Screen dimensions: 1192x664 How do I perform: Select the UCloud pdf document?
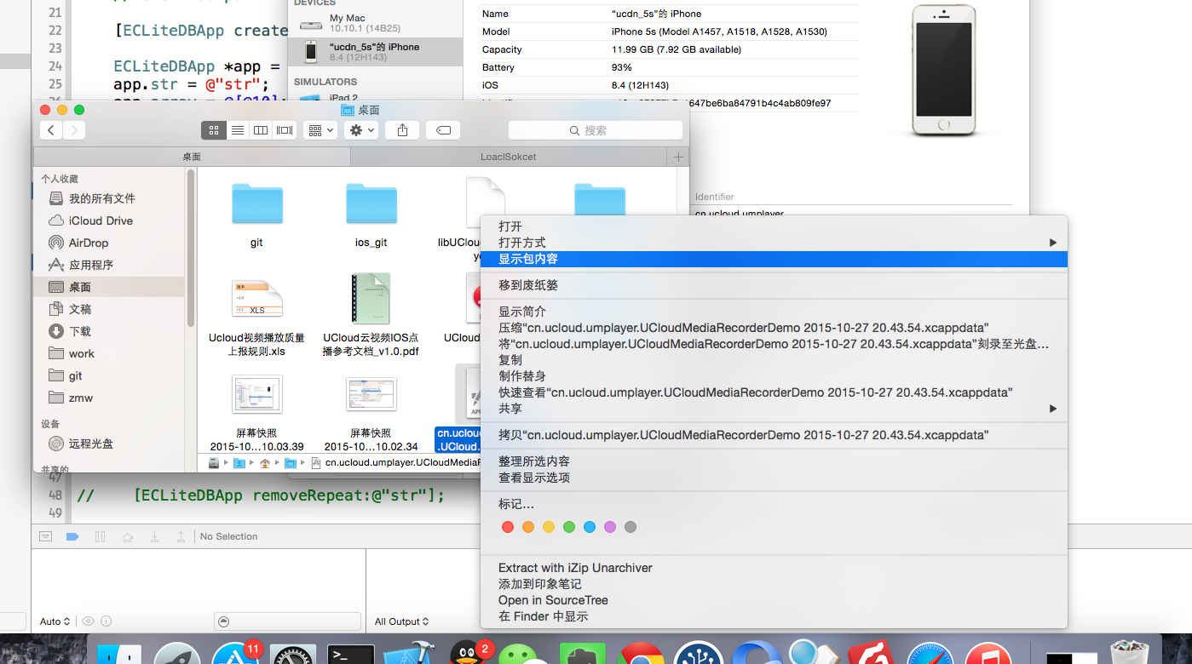[371, 298]
